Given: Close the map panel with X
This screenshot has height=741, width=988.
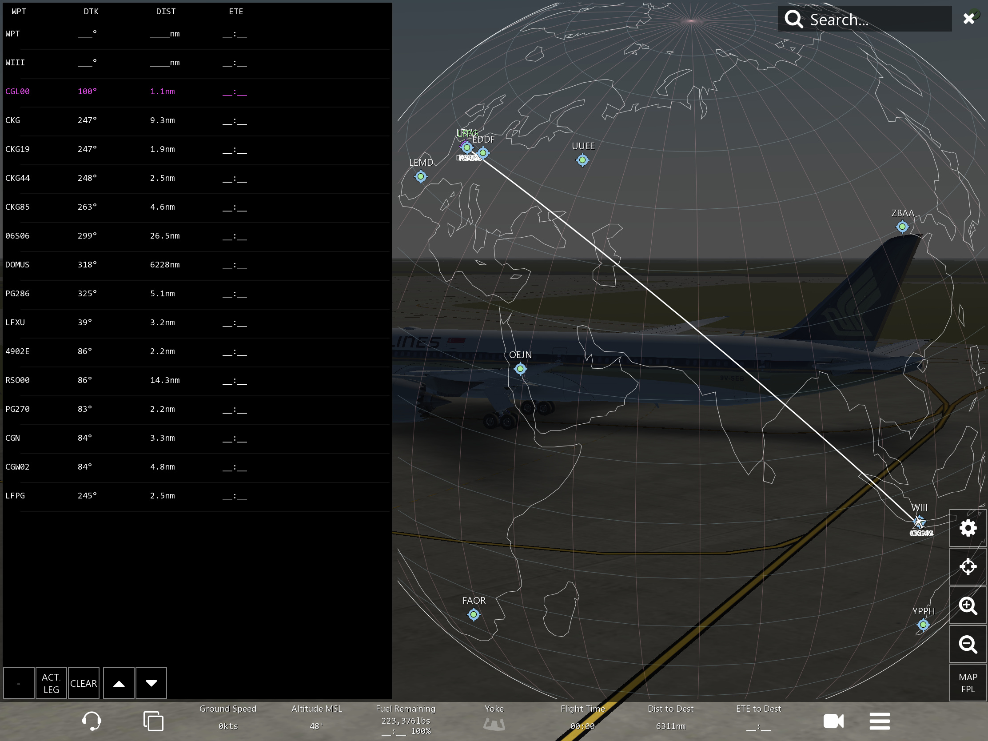Looking at the screenshot, I should (x=968, y=19).
